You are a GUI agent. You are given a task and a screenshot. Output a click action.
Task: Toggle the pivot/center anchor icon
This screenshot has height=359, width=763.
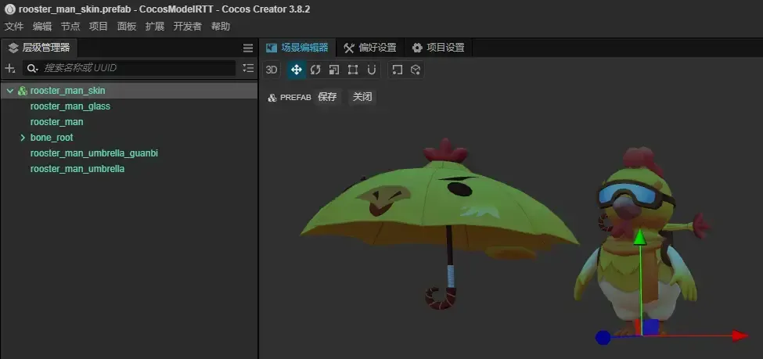click(397, 70)
